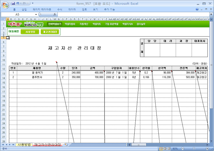
Task: Click the 엑셀차트 banner link
Action: click(97, 24)
